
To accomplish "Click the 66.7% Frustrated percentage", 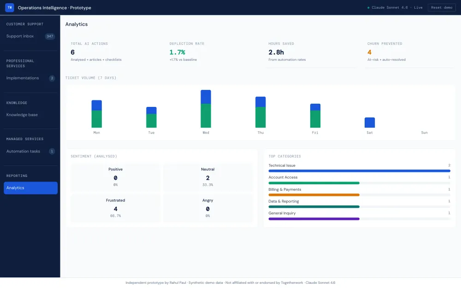I will click(116, 216).
